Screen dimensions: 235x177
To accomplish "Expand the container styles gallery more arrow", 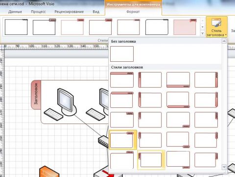I will (202, 33).
